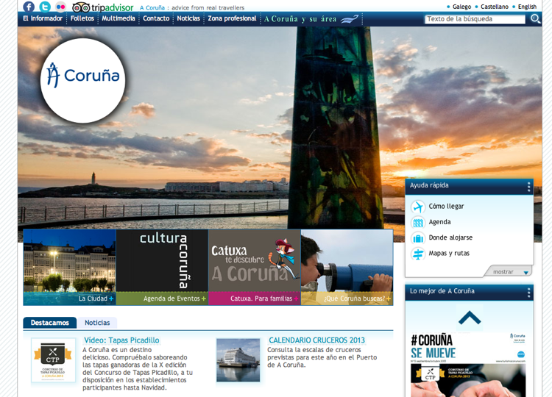552x397 pixels.
Task: Click the CTP Tapas Picadillo thumbnail
Action: point(53,360)
